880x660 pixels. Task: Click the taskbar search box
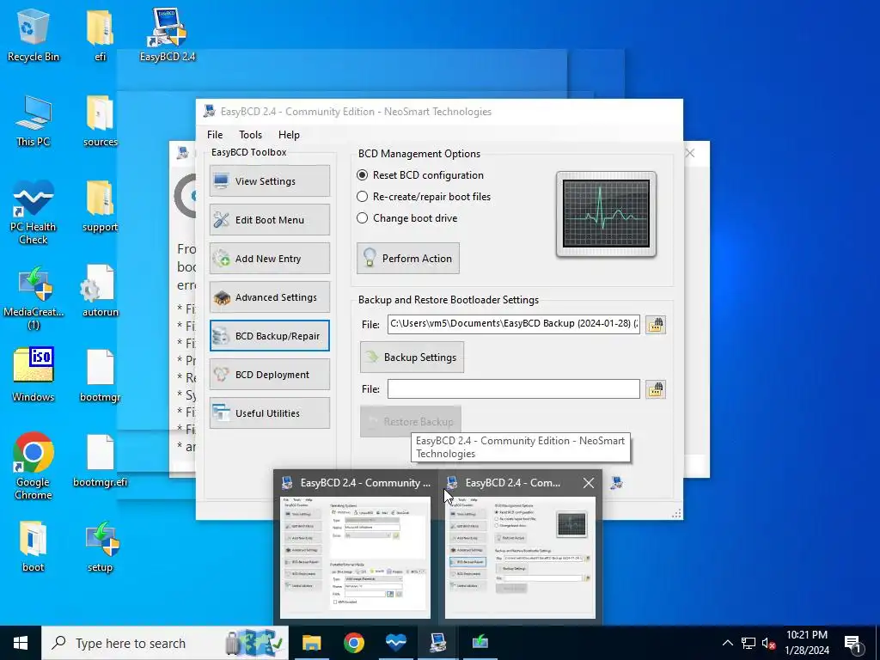165,643
